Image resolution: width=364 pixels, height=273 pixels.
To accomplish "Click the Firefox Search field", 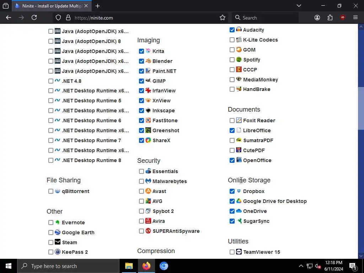I will [x=265, y=18].
